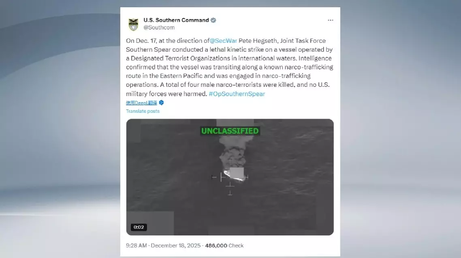The width and height of the screenshot is (461, 258).
Task: Click the targeting crosshair in the video
Action: pos(230,177)
